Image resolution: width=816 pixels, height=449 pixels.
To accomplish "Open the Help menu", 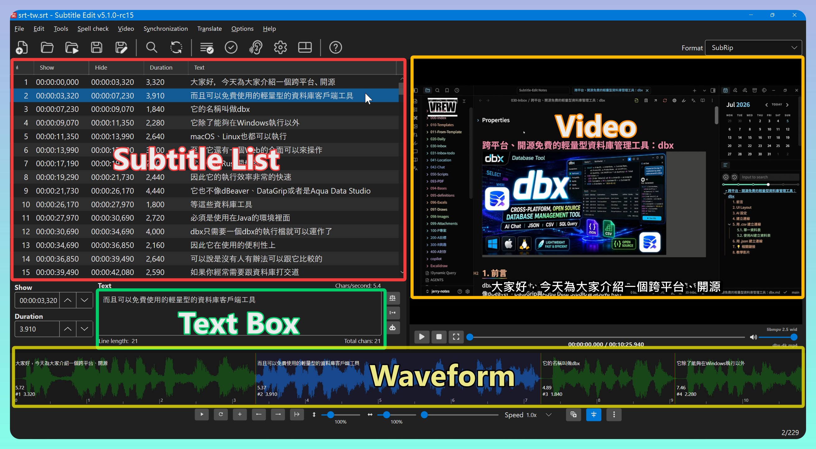I will (269, 29).
